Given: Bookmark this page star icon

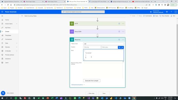Looking at the screenshot, I should click(149, 5).
